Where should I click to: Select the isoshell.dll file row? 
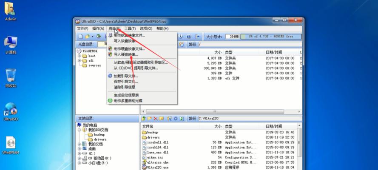(x=219, y=142)
